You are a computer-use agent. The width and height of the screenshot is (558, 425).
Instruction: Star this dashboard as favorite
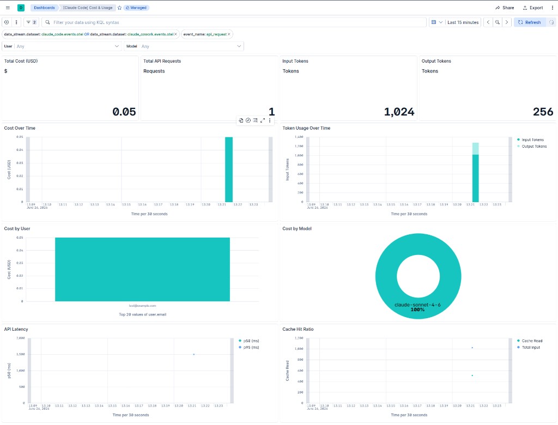coord(119,8)
